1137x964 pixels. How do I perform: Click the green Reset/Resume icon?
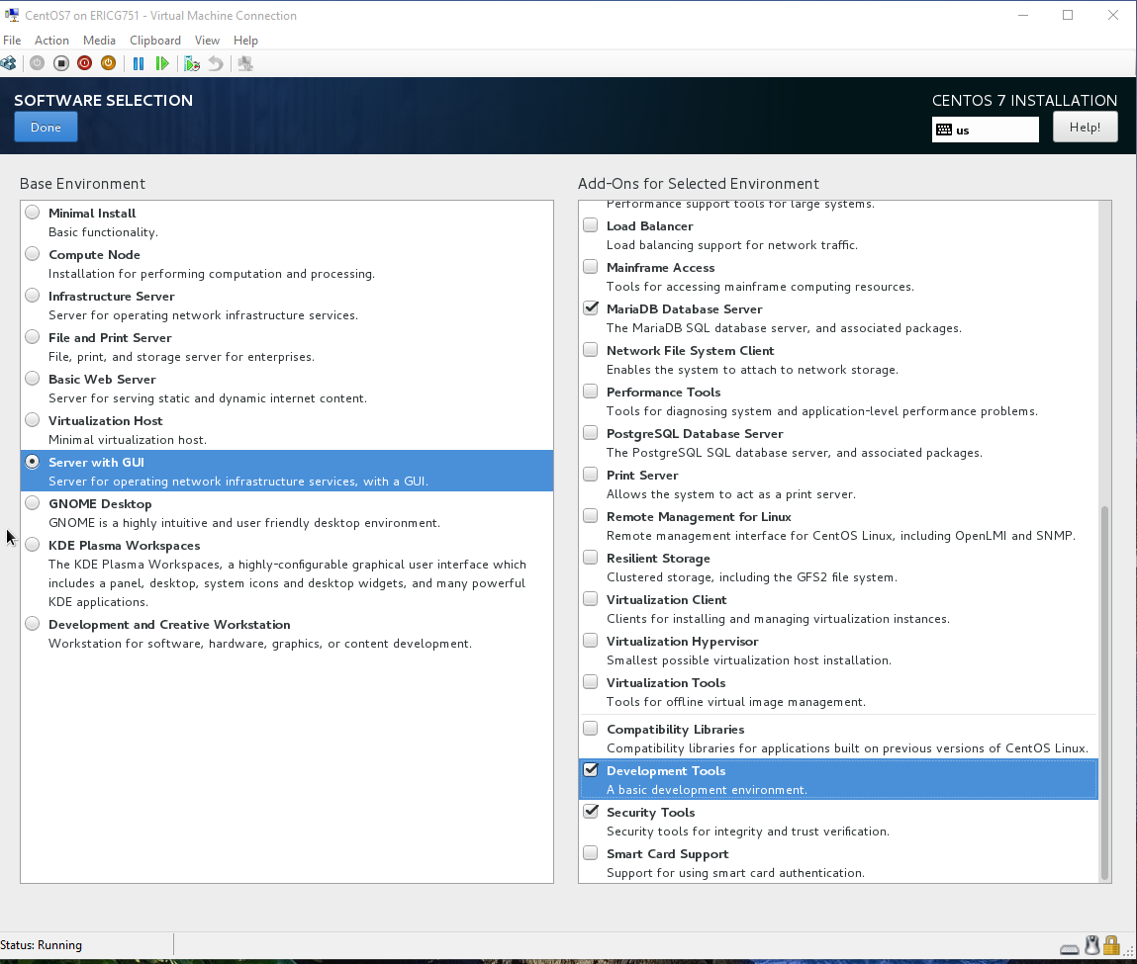click(162, 63)
